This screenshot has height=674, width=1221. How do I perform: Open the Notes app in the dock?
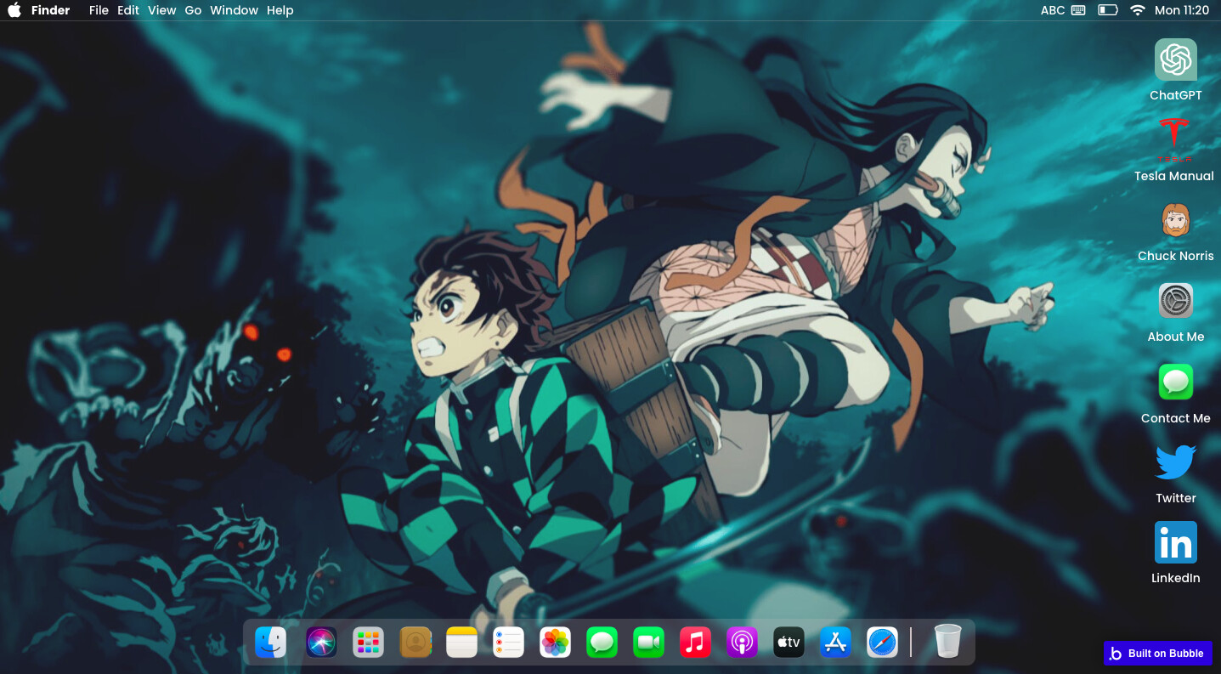pos(462,642)
